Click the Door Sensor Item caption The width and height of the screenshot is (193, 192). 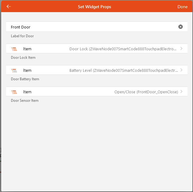(25, 101)
